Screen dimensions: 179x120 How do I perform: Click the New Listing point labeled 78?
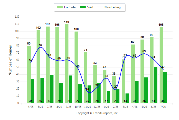coord(40,47)
